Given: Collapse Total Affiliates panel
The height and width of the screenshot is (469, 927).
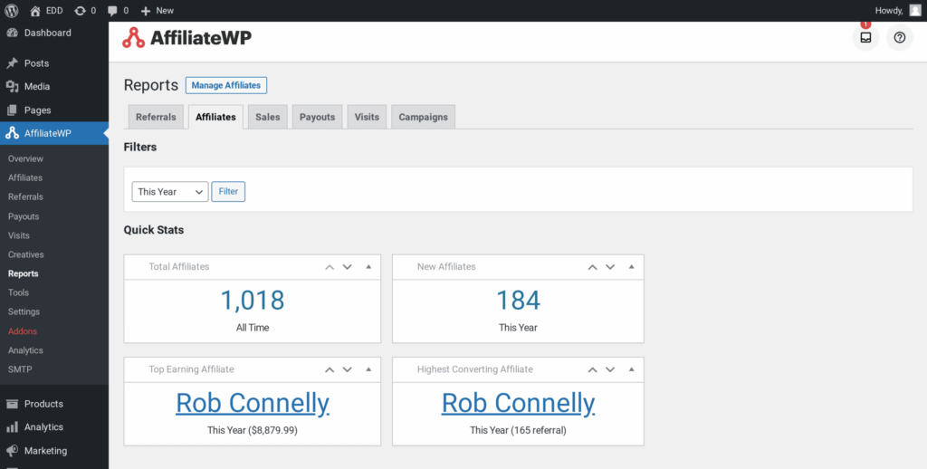Looking at the screenshot, I should (x=369, y=267).
